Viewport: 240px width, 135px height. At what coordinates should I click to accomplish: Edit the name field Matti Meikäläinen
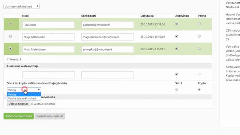(48, 49)
